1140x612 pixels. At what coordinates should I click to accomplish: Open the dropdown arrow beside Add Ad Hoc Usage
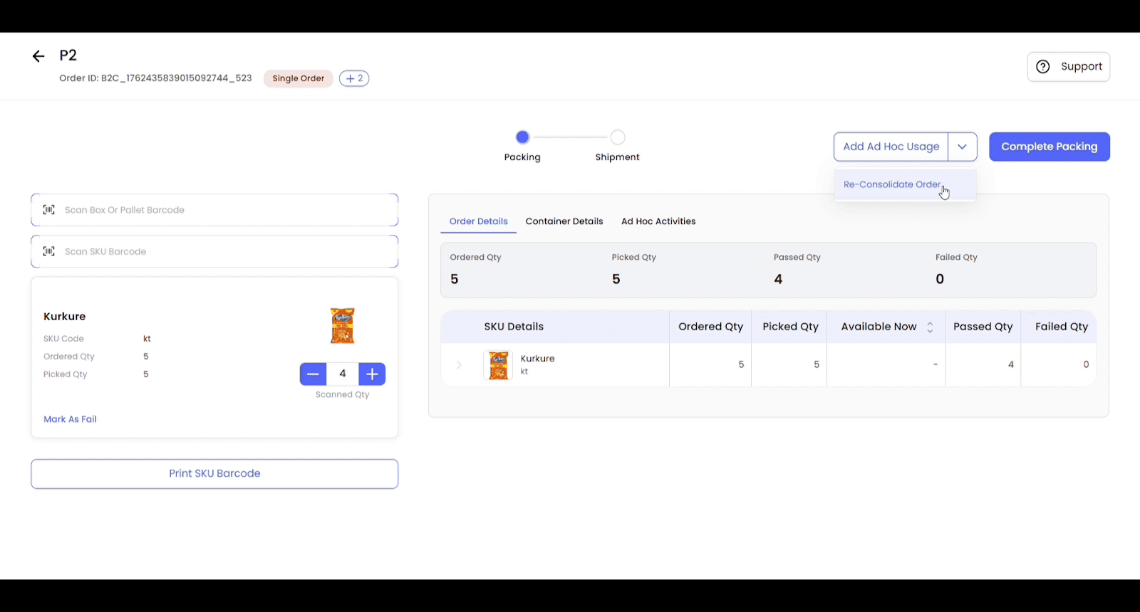pyautogui.click(x=962, y=147)
